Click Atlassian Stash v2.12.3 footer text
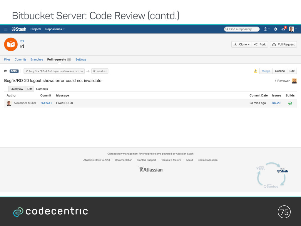This screenshot has height=226, width=301. pyautogui.click(x=96, y=160)
